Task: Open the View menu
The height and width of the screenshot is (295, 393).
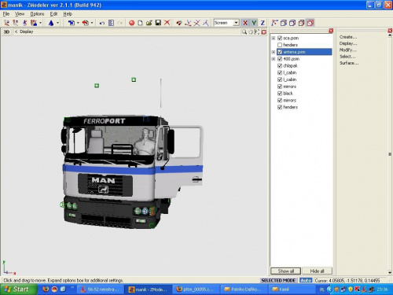Action: [20, 14]
